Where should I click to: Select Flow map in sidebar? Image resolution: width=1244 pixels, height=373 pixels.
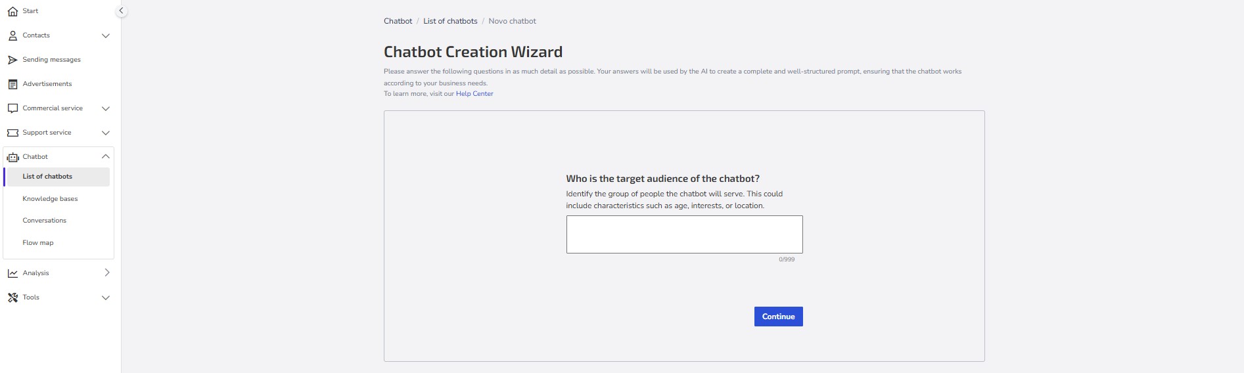coord(38,243)
